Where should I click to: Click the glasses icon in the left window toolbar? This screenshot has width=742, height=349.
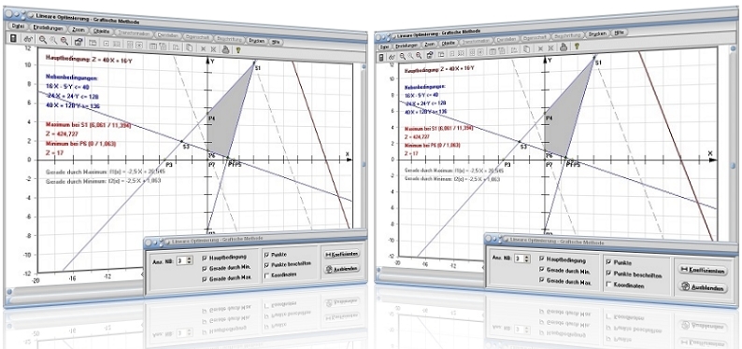pyautogui.click(x=28, y=39)
